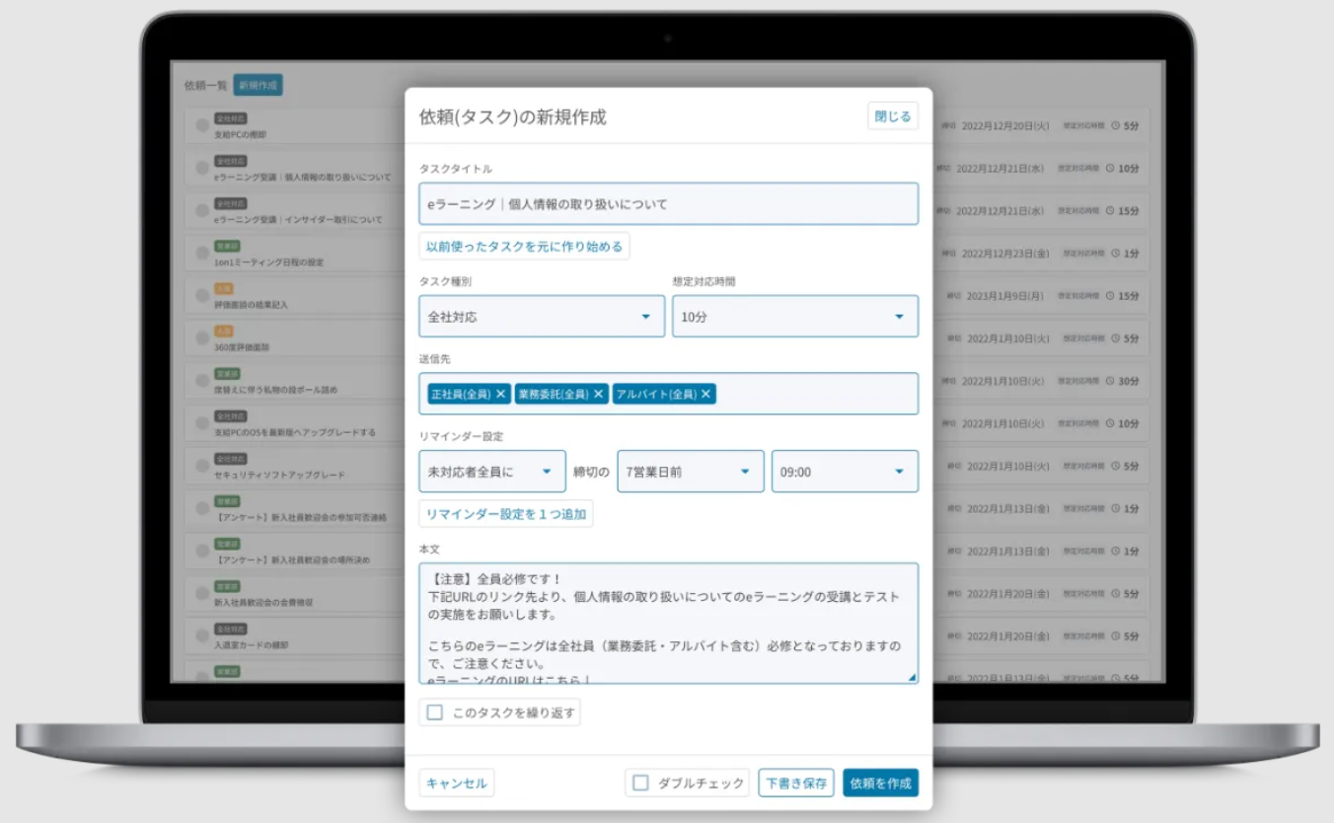Open the タスク種別 dropdown showing 全社対応
Image resolution: width=1334 pixels, height=823 pixels.
[x=541, y=316]
